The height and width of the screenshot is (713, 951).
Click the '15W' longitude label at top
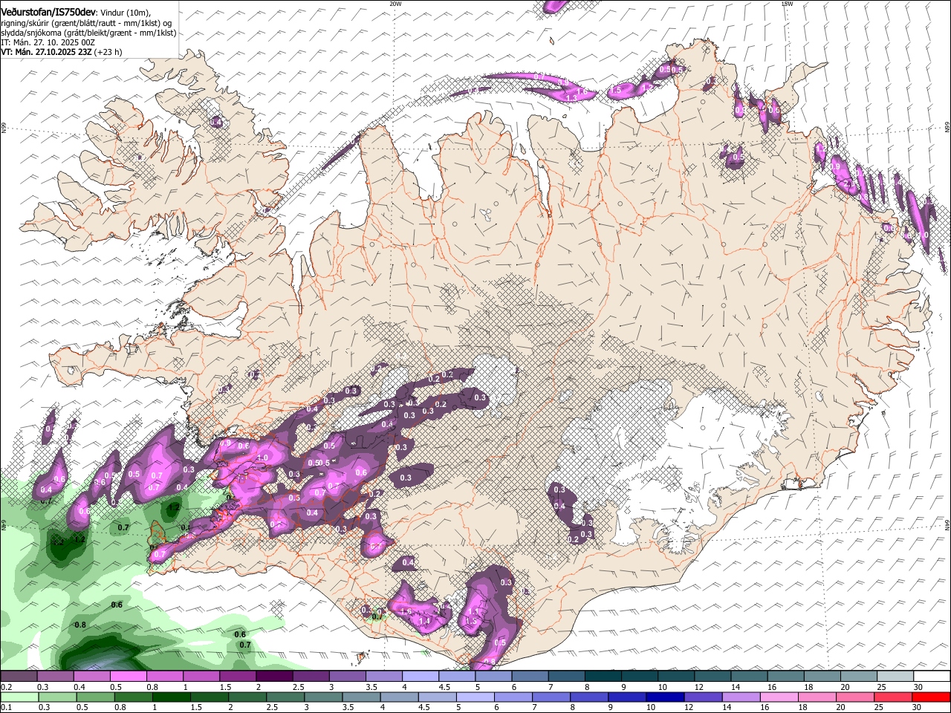point(788,4)
